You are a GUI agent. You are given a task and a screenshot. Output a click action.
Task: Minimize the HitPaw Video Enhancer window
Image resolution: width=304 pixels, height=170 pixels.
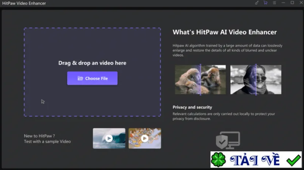(x=283, y=3)
